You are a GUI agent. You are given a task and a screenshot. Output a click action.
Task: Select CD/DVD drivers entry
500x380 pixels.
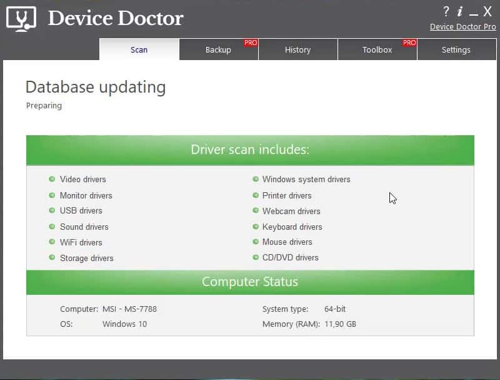pyautogui.click(x=290, y=257)
